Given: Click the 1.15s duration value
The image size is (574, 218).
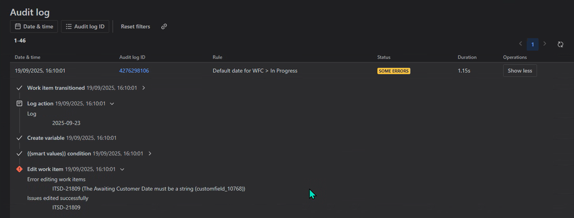Looking at the screenshot, I should tap(464, 71).
